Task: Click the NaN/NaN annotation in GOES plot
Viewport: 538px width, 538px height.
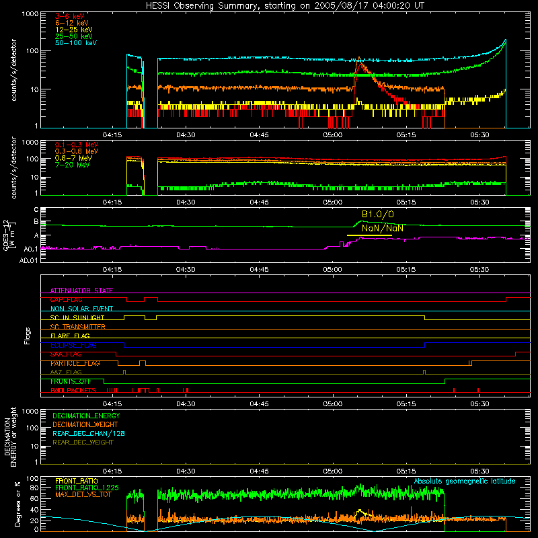Action: [x=383, y=228]
